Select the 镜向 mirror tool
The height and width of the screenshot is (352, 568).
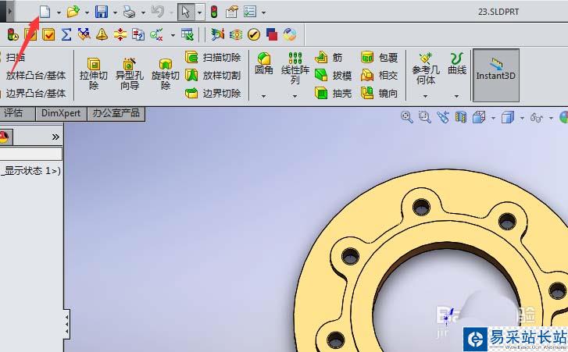click(x=379, y=94)
